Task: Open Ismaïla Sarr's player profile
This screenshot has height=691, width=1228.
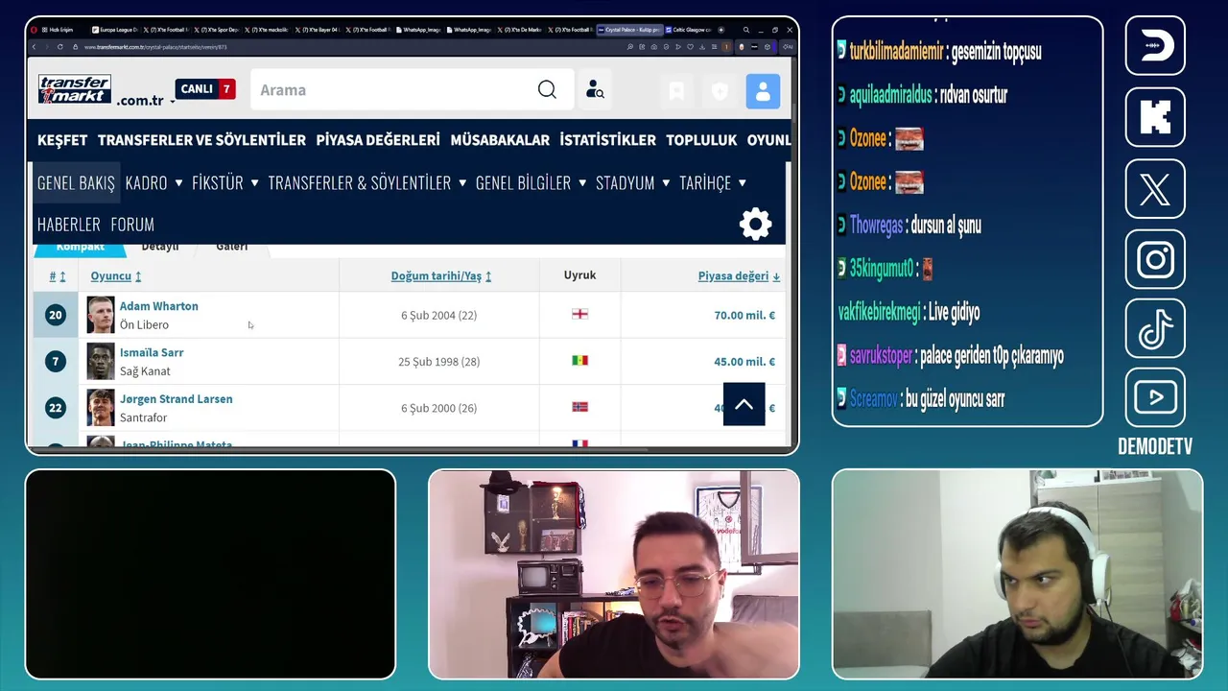Action: (152, 352)
